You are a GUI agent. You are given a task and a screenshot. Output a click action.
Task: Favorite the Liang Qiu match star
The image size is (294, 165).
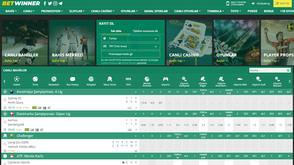[x=5, y=151]
